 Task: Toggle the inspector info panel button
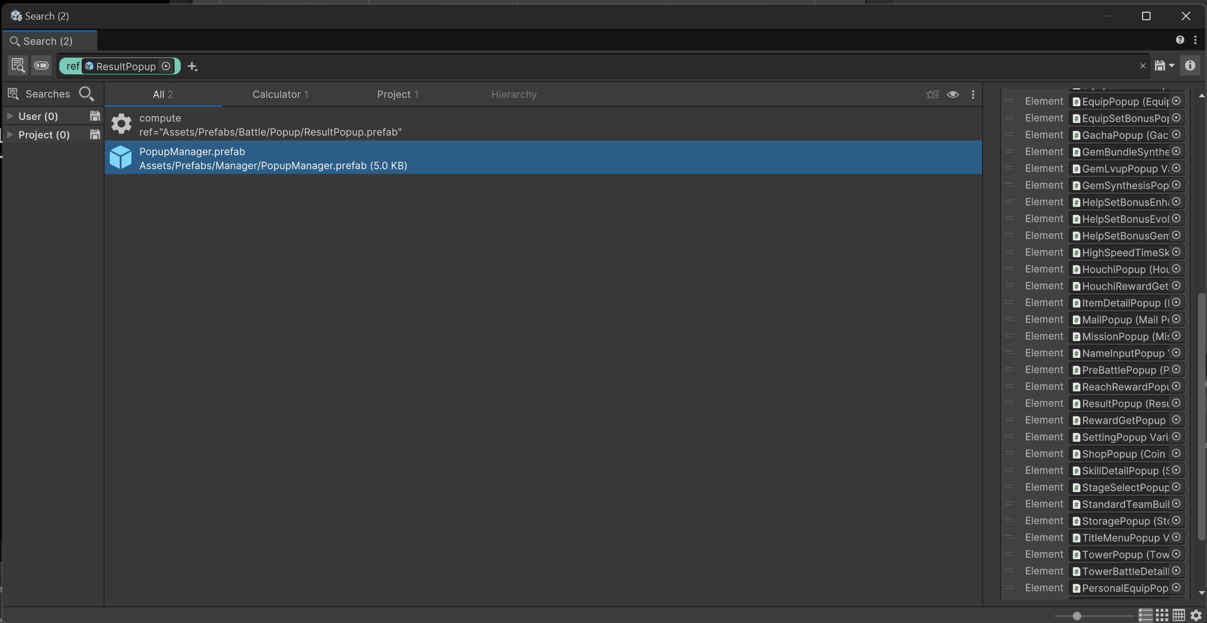1190,65
